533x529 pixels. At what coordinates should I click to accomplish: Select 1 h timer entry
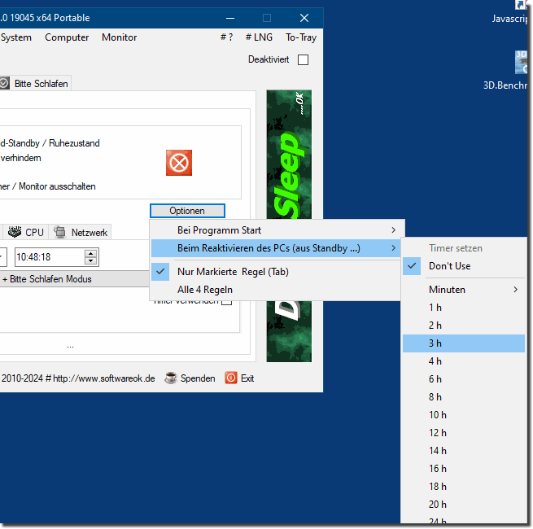[464, 308]
